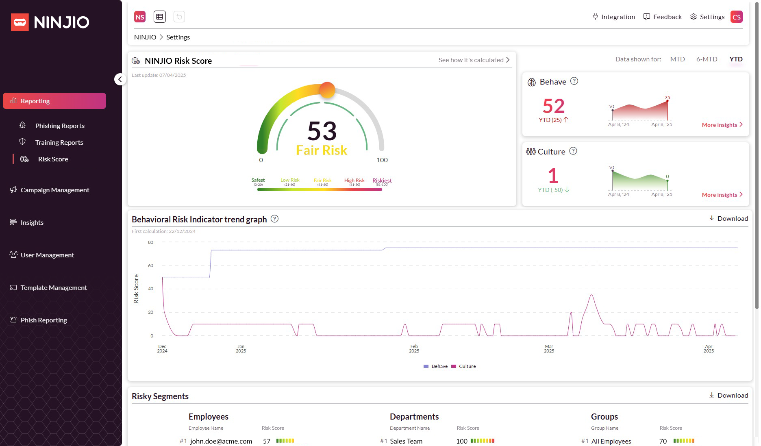Click the Behave sparkline chart
The width and height of the screenshot is (761, 446).
(x=640, y=110)
